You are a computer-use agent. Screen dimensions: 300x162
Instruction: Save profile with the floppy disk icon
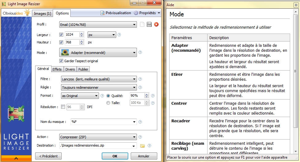pyautogui.click(x=149, y=25)
